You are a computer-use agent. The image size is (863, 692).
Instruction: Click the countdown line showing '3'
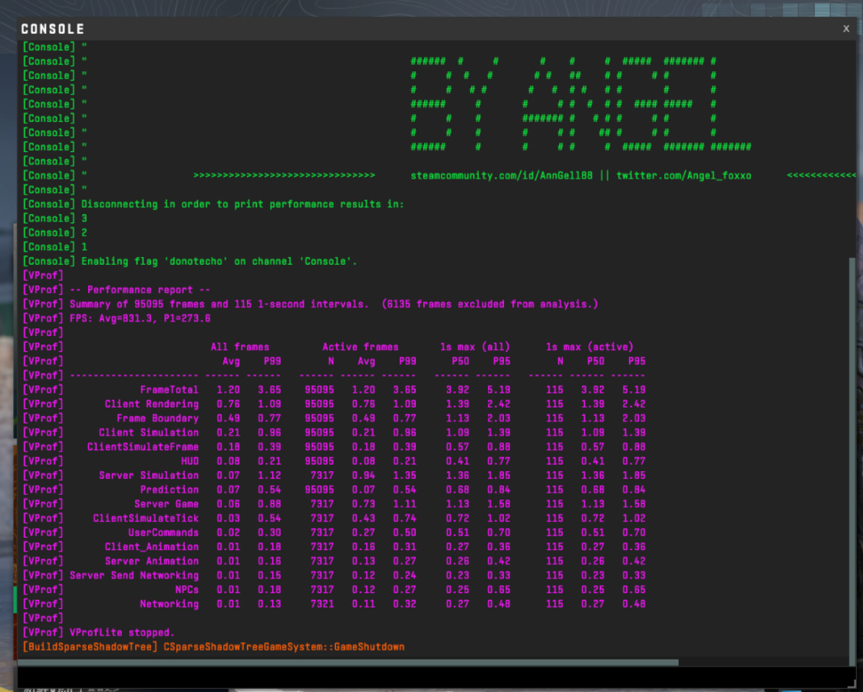point(54,219)
